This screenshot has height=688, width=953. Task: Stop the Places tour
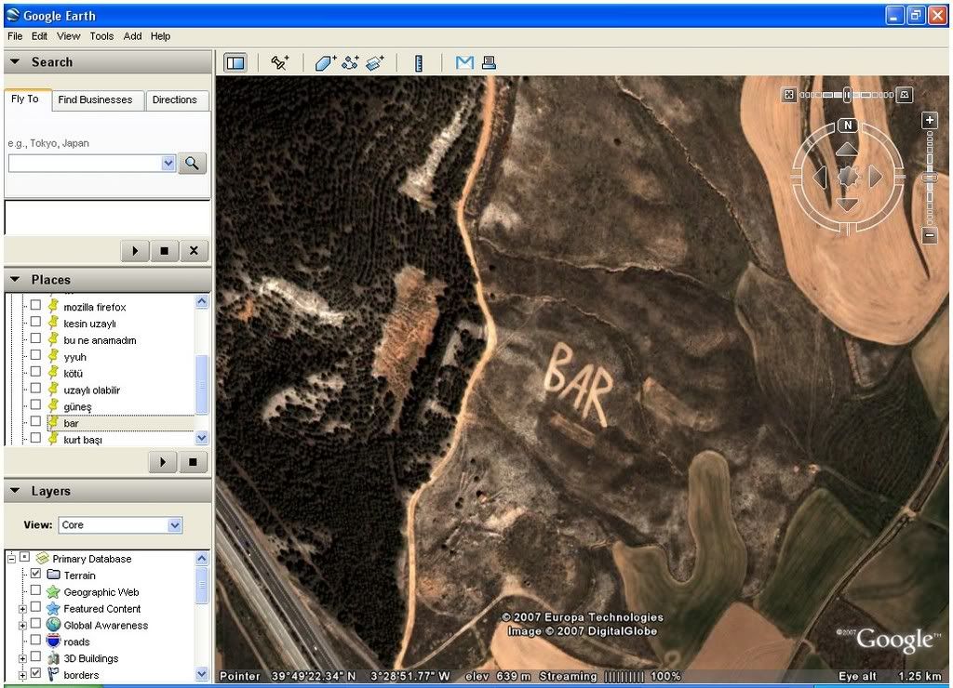pyautogui.click(x=193, y=462)
